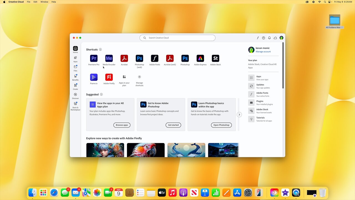Launch Media Encoder shortcut

(x=109, y=58)
